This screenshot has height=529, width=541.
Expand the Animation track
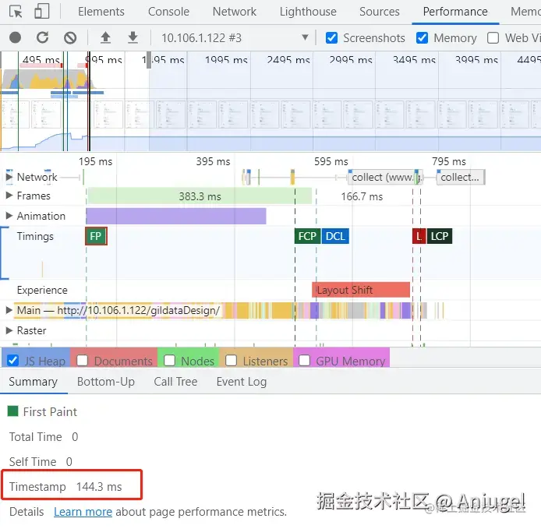[x=9, y=216]
